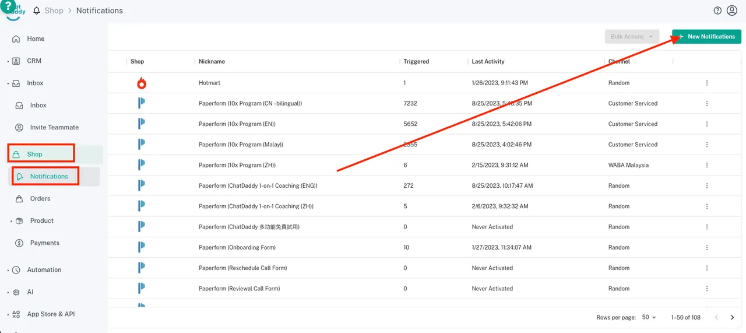Open the Bulk Actions dropdown
Image resolution: width=746 pixels, height=333 pixels.
[632, 37]
